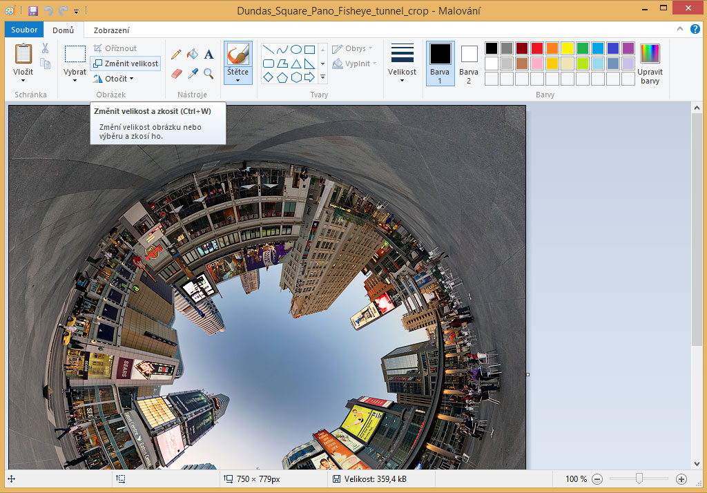The image size is (707, 493).
Task: Choose the Fill with color bucket tool
Action: pos(193,54)
